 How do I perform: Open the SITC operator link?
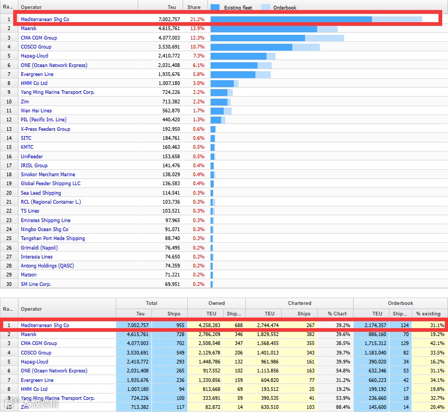coord(26,138)
